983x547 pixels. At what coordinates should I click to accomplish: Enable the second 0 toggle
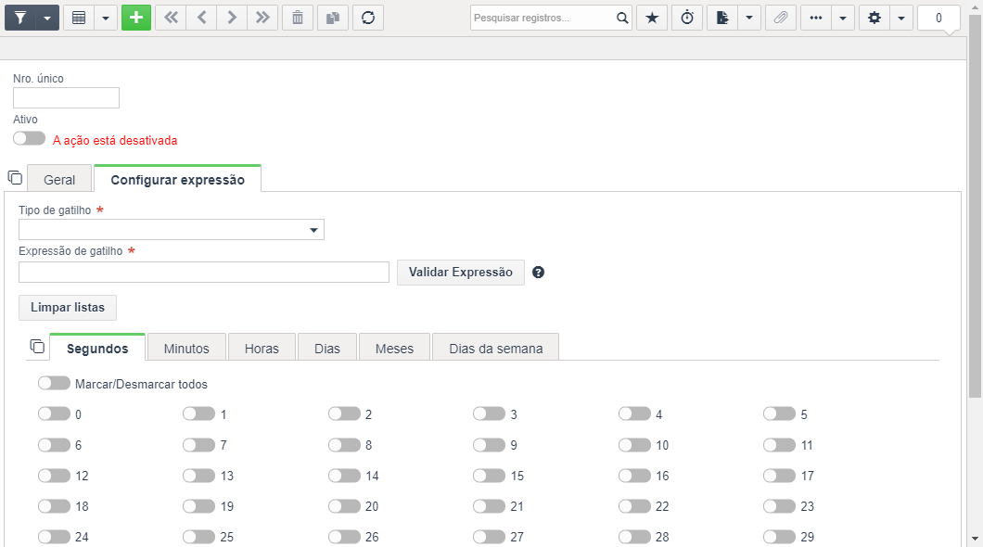tap(54, 413)
